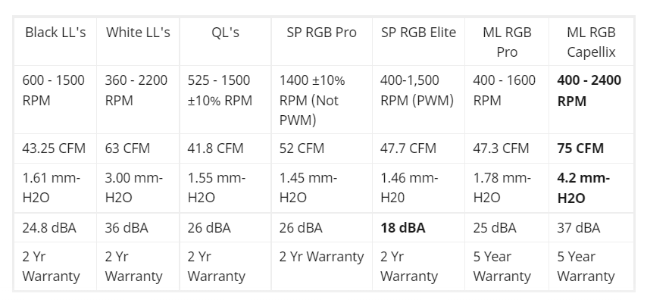This screenshot has width=647, height=303.
Task: Click the 525 - 1500 ±10% RPM cell
Action: pos(225,99)
